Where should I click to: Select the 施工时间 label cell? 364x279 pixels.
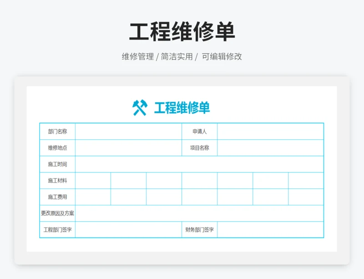click(x=58, y=164)
